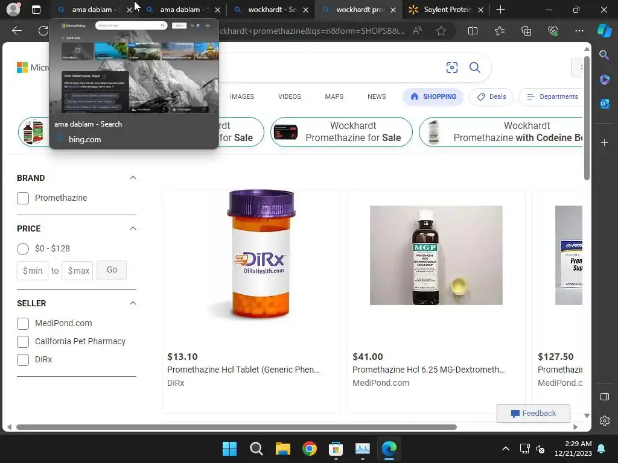Check the MediPond.com seller filter

pyautogui.click(x=23, y=324)
